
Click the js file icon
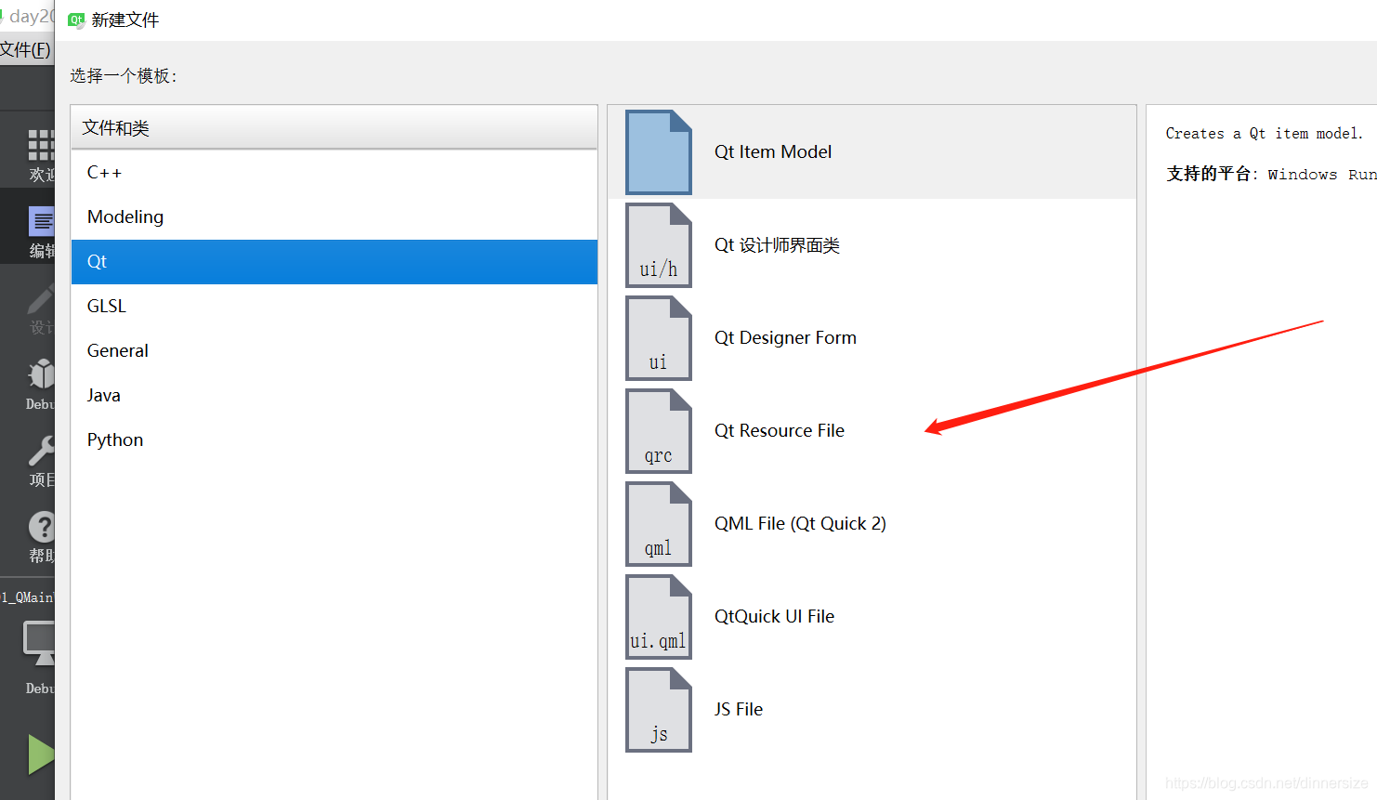coord(659,710)
